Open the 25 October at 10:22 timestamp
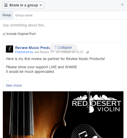The height and width of the screenshot is (138, 127). [x=70, y=52]
